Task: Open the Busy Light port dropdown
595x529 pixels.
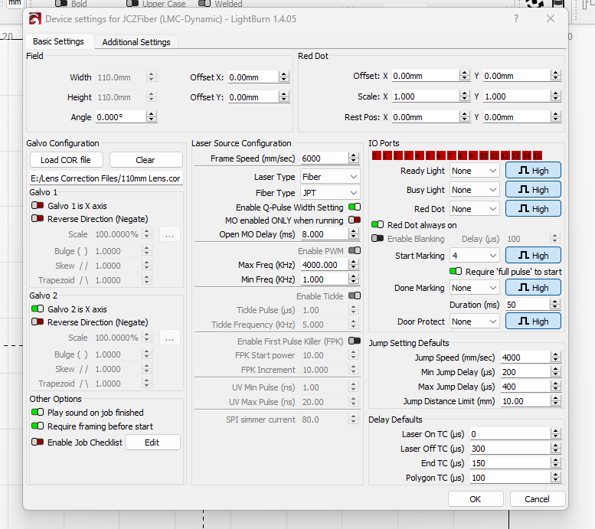Action: (474, 190)
